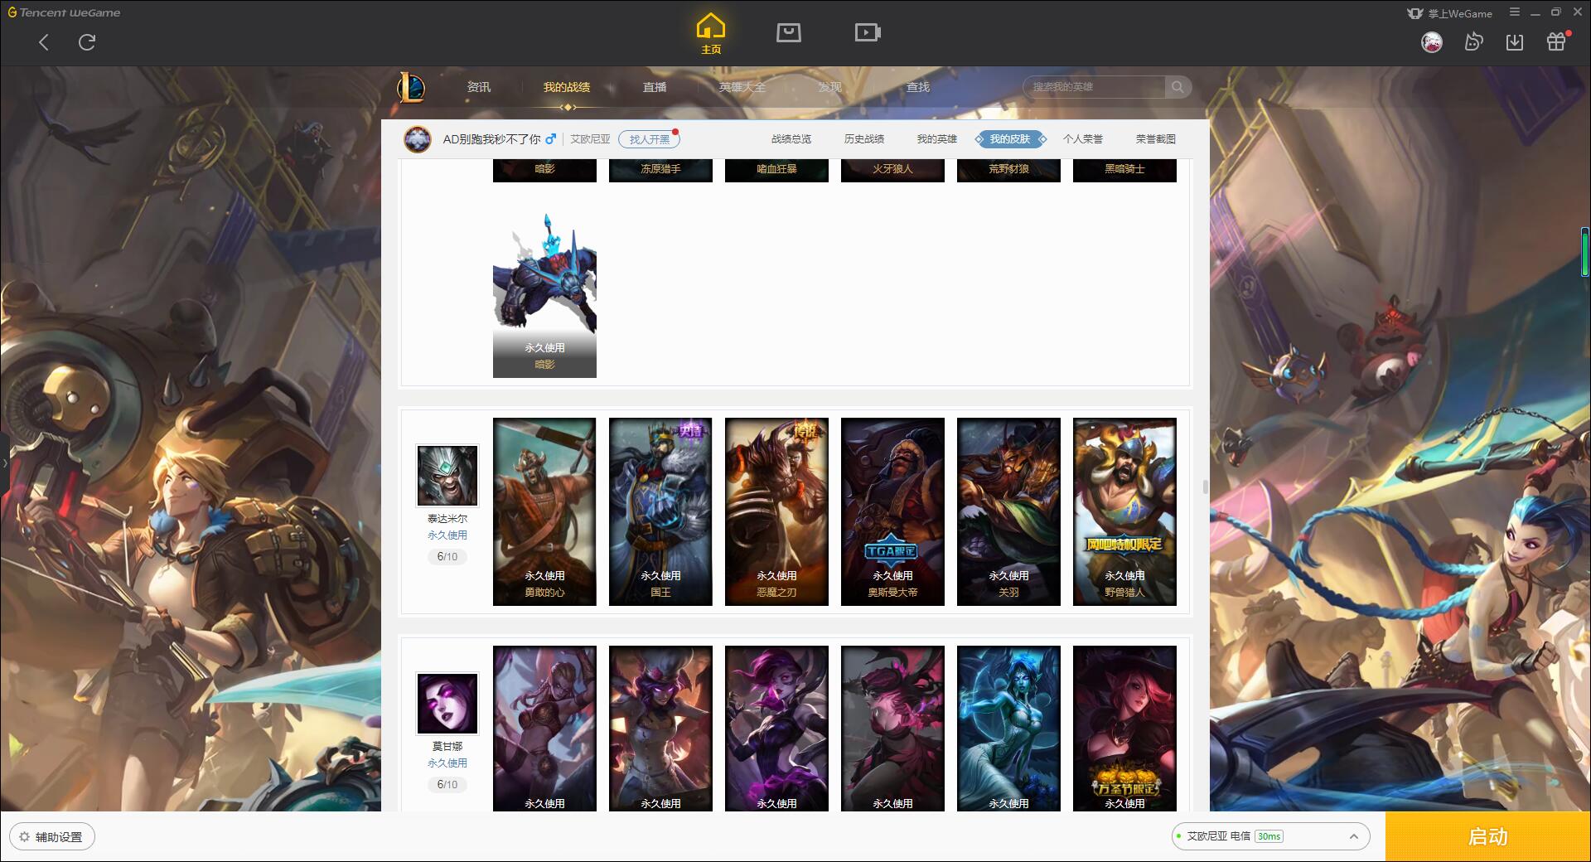
Task: Open the first Morgana skin card
Action: click(544, 729)
